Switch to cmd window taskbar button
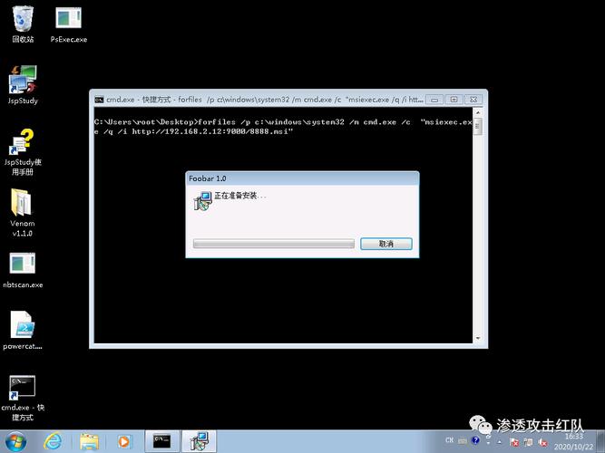 coord(162,441)
